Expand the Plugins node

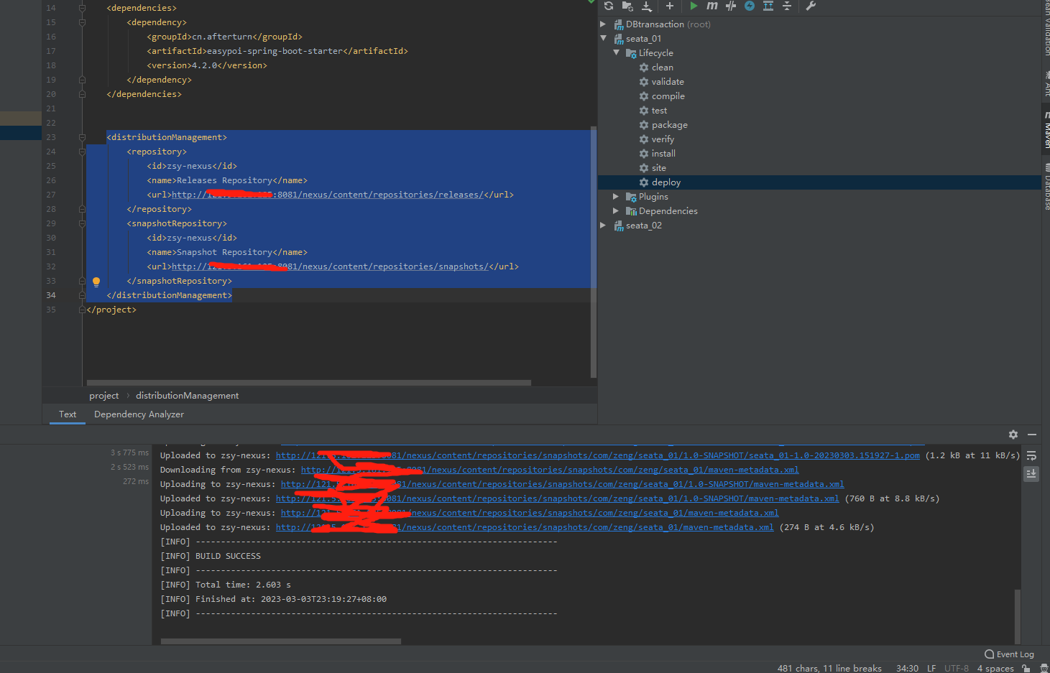click(x=615, y=196)
